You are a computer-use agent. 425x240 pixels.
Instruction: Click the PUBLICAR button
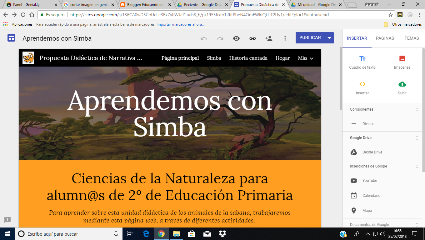(310, 38)
